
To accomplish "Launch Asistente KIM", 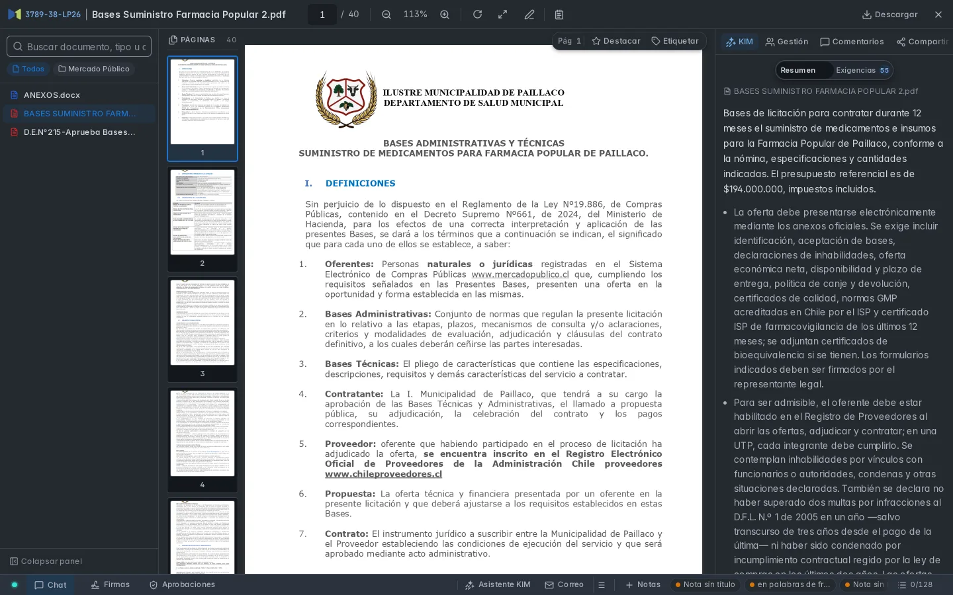I will 498,585.
